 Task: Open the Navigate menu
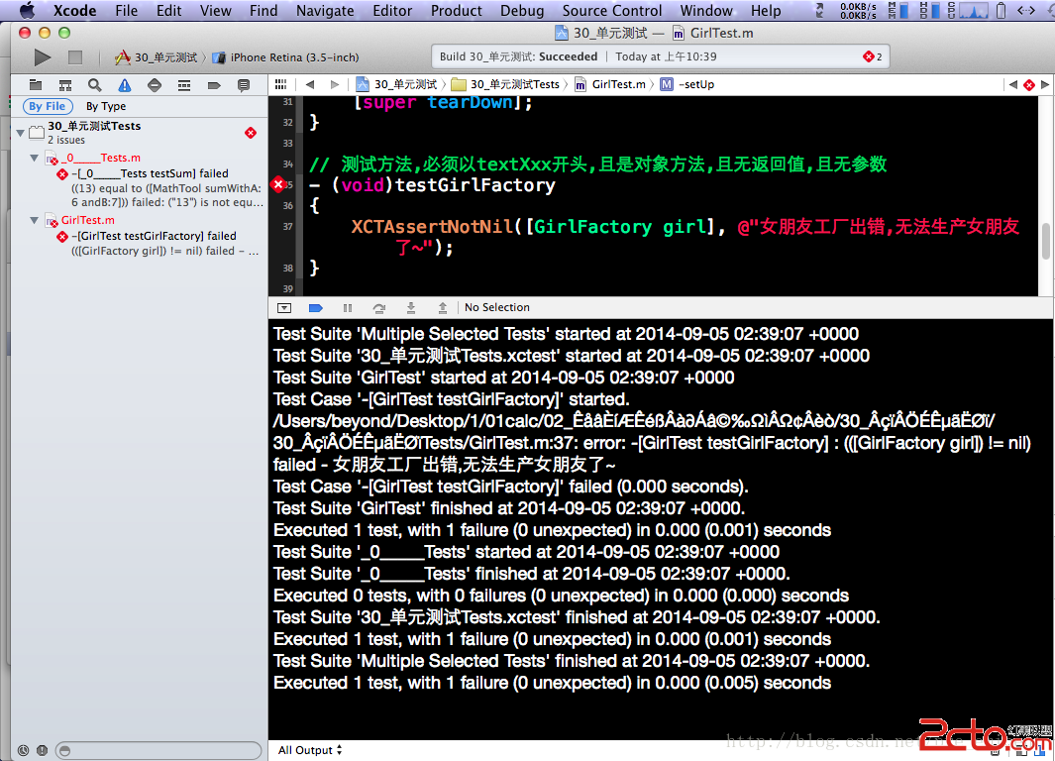(x=325, y=11)
